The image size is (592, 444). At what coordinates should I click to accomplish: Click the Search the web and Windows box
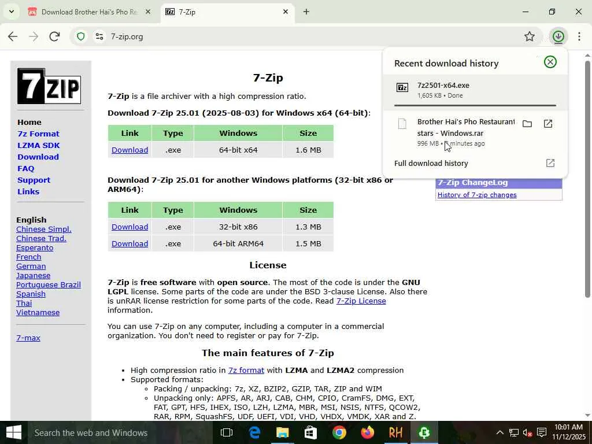click(119, 432)
